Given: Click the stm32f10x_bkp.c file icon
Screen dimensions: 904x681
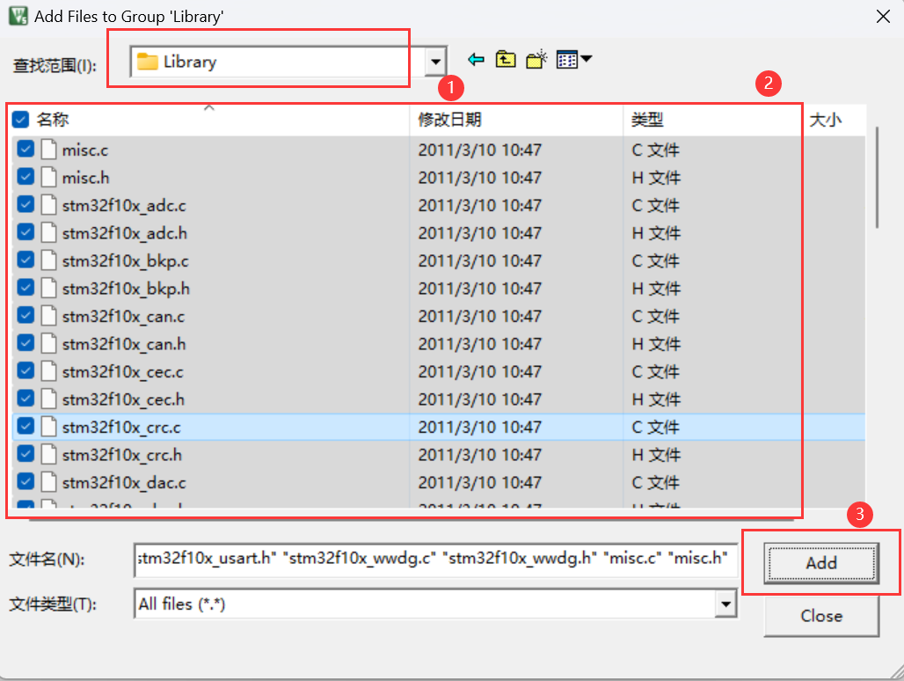Looking at the screenshot, I should tap(49, 260).
